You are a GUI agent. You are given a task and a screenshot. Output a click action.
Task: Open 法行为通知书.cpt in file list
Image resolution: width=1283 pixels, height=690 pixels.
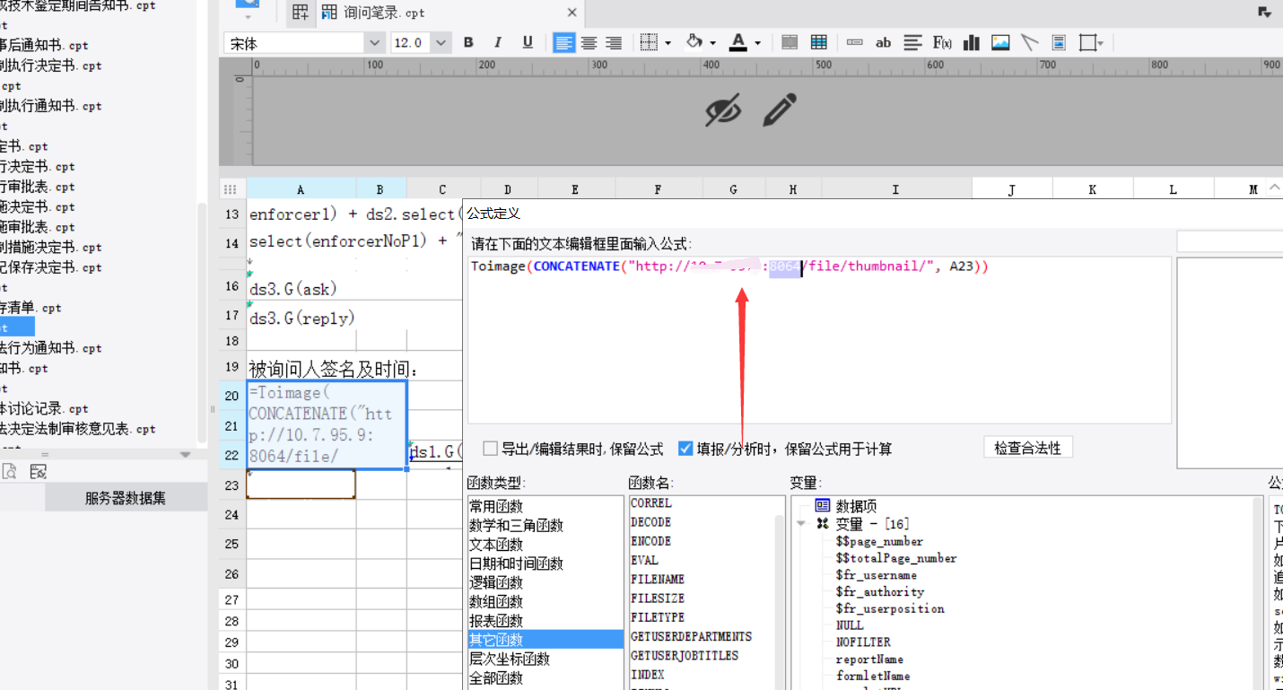coord(50,348)
